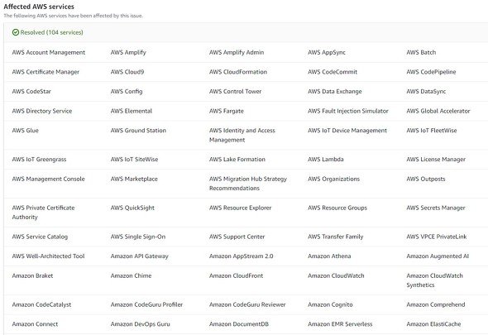Click the Affected AWS services heading
Viewport: 488px width, 335px height.
click(x=39, y=7)
